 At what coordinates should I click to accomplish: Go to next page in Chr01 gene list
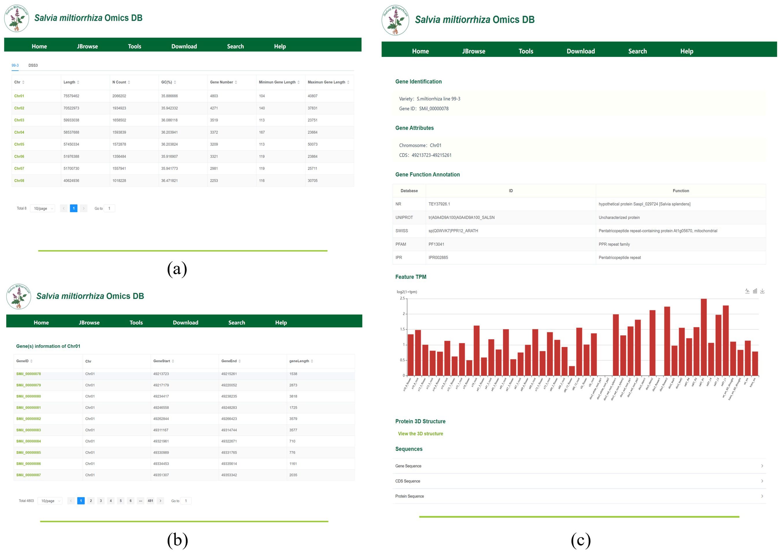(161, 501)
